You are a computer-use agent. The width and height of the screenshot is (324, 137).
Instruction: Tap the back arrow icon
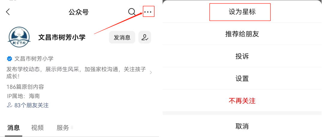8,12
